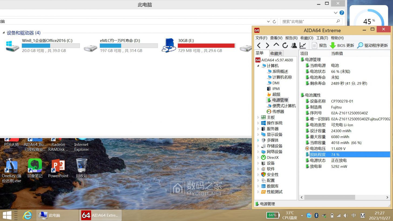Click the Internet Explorer taskbar icon
Screen dimensions: 393x221
27,215
